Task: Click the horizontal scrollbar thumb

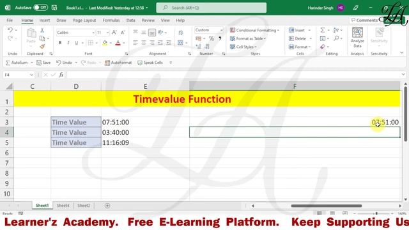Action: [327, 206]
